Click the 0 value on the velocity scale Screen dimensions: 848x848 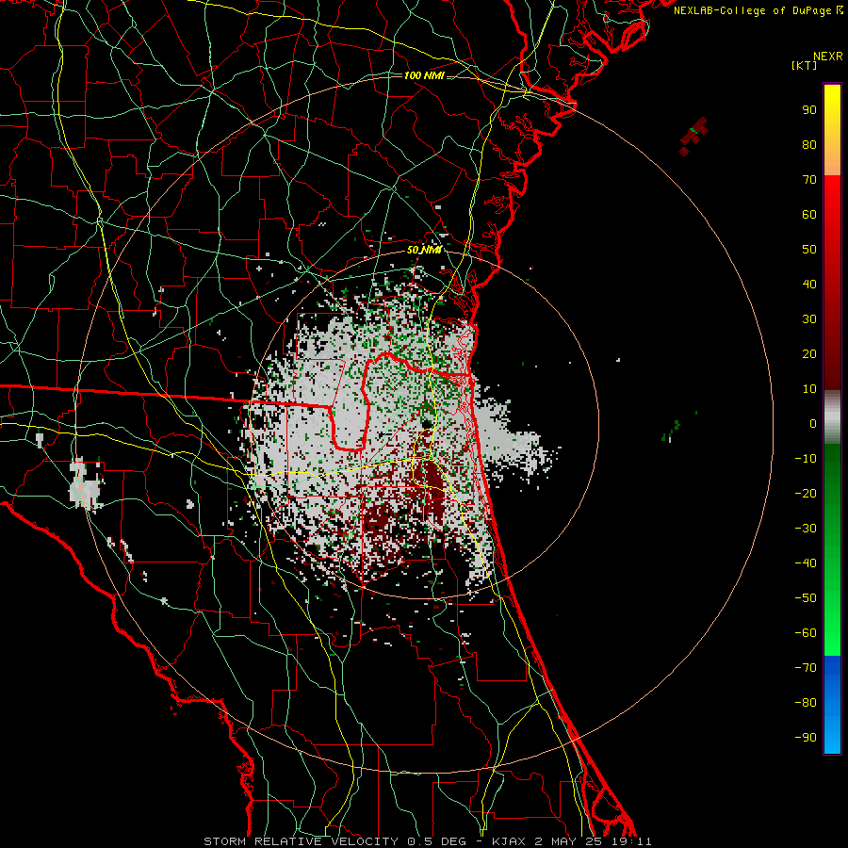(x=813, y=423)
